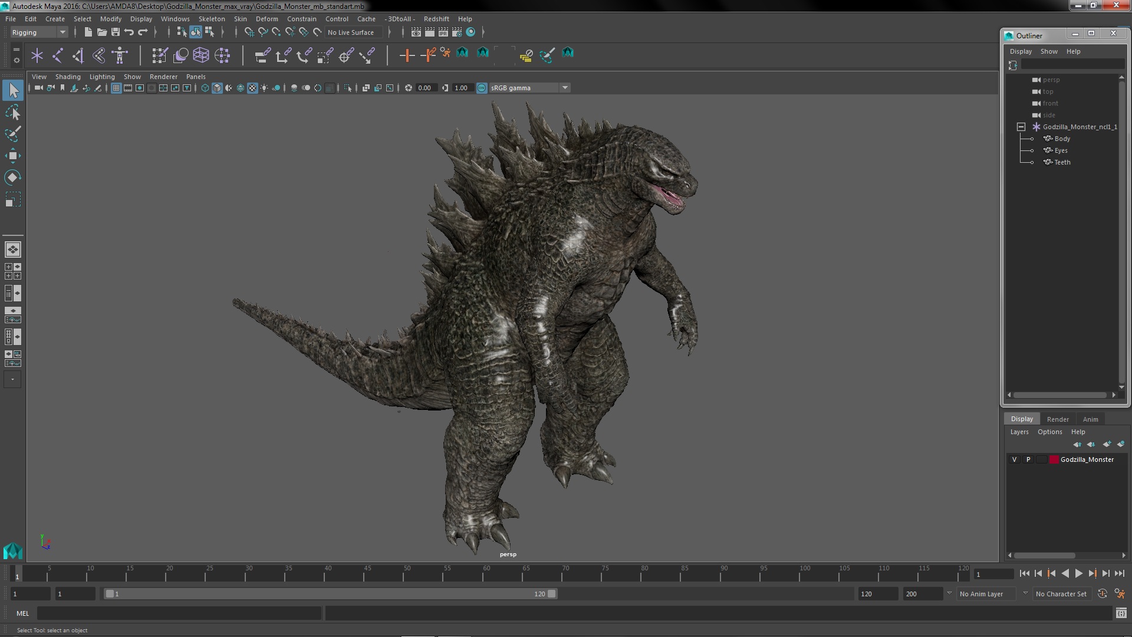The width and height of the screenshot is (1132, 637).
Task: Click the play backwards button
Action: point(1065,573)
